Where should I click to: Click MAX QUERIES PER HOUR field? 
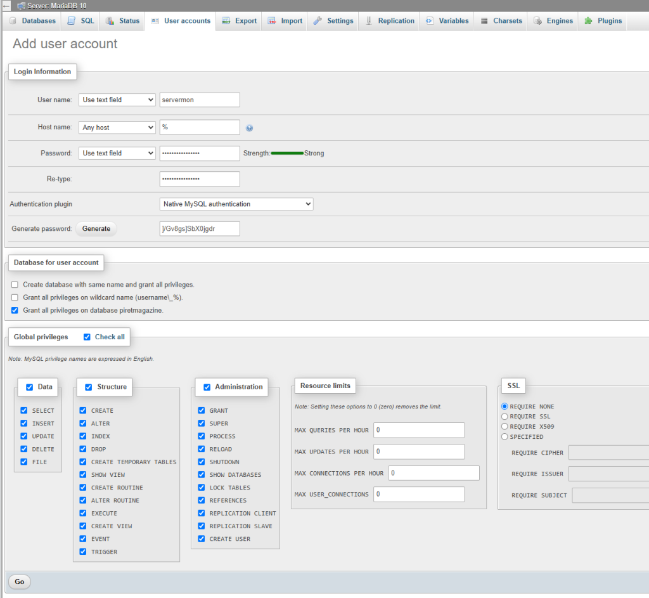click(419, 431)
